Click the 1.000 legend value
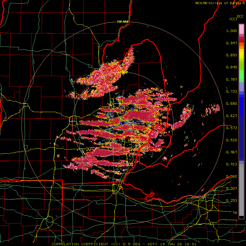The image size is (246, 246). click(232, 31)
